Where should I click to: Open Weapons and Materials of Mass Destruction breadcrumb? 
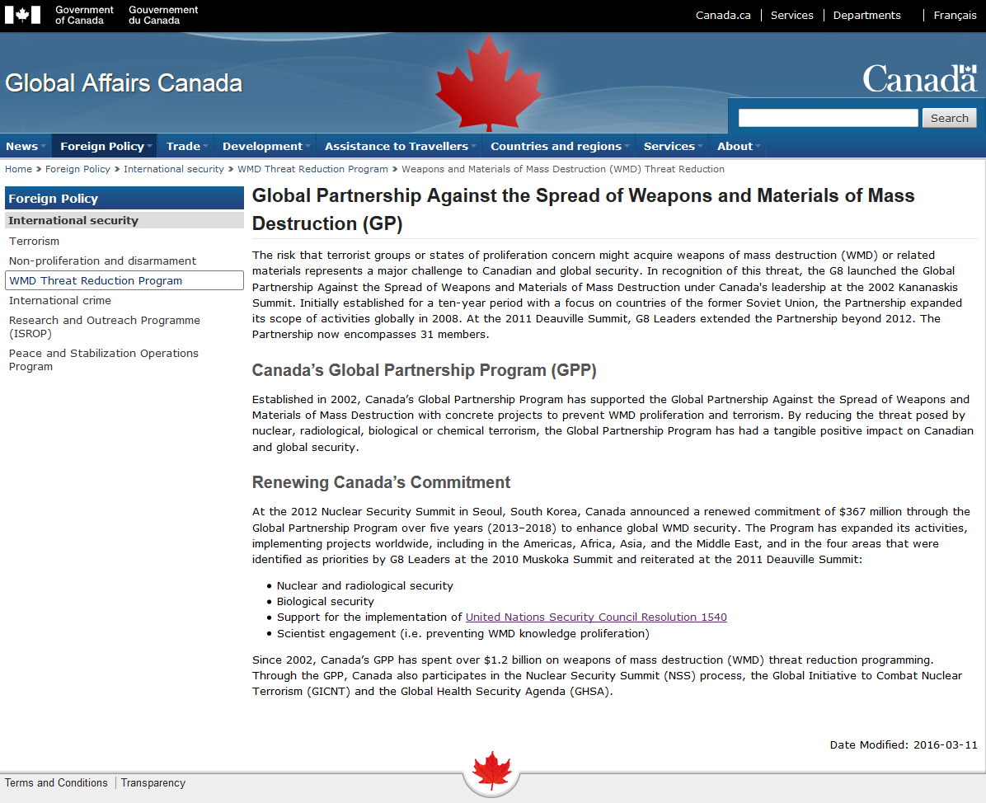[x=563, y=169]
